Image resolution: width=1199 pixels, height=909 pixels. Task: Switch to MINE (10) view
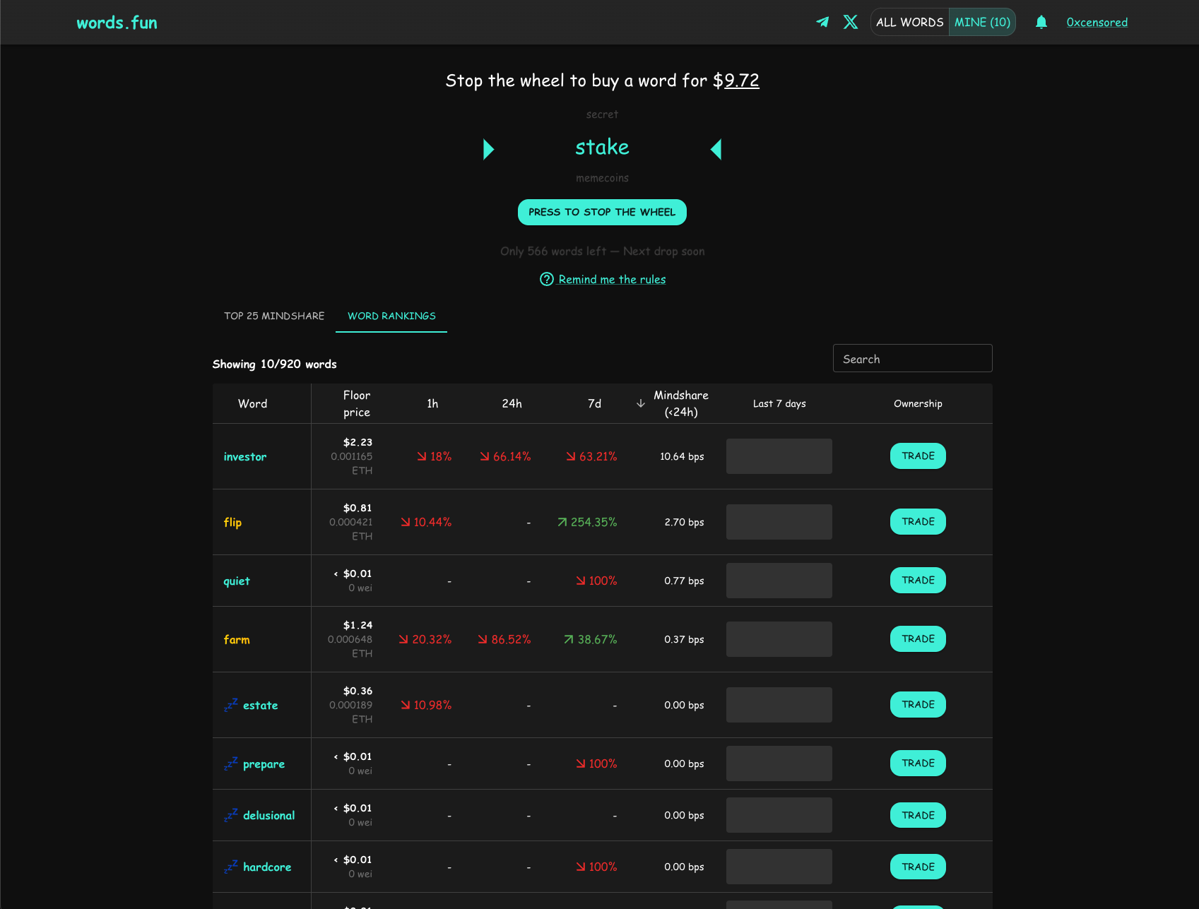pos(982,22)
